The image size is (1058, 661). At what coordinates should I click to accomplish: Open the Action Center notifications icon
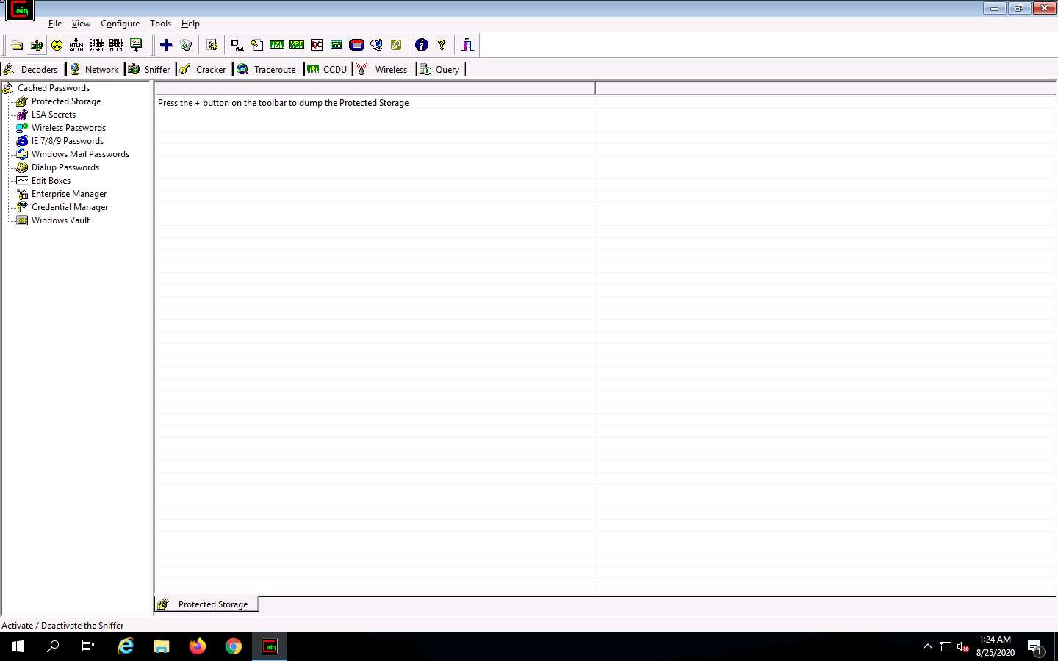[1035, 646]
